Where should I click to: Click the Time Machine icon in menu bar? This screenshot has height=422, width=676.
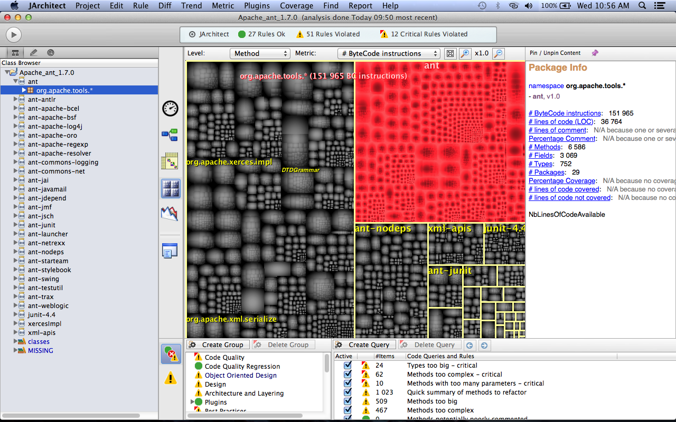(x=482, y=6)
